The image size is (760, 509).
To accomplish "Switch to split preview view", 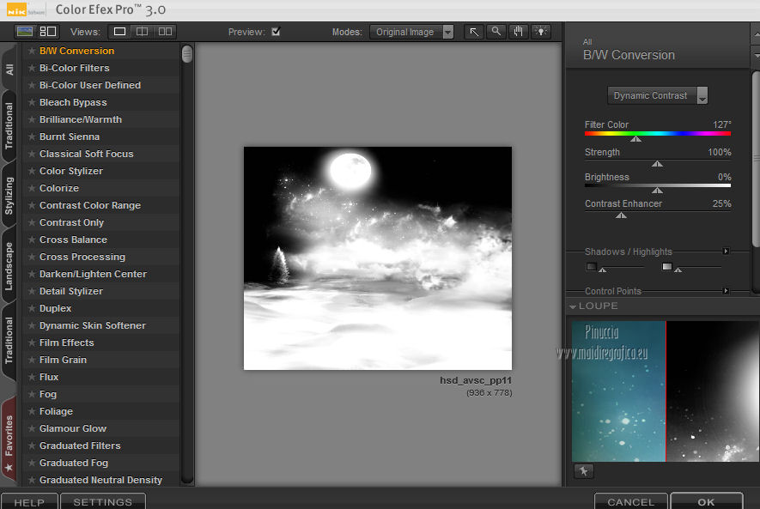I will click(143, 32).
